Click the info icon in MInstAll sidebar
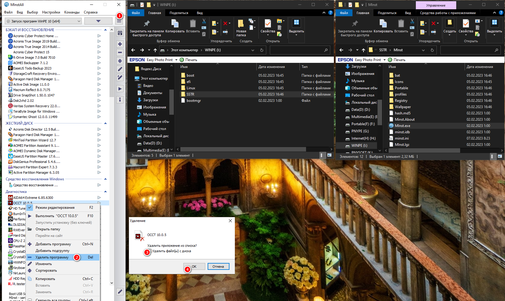The height and width of the screenshot is (301, 505). tap(120, 100)
